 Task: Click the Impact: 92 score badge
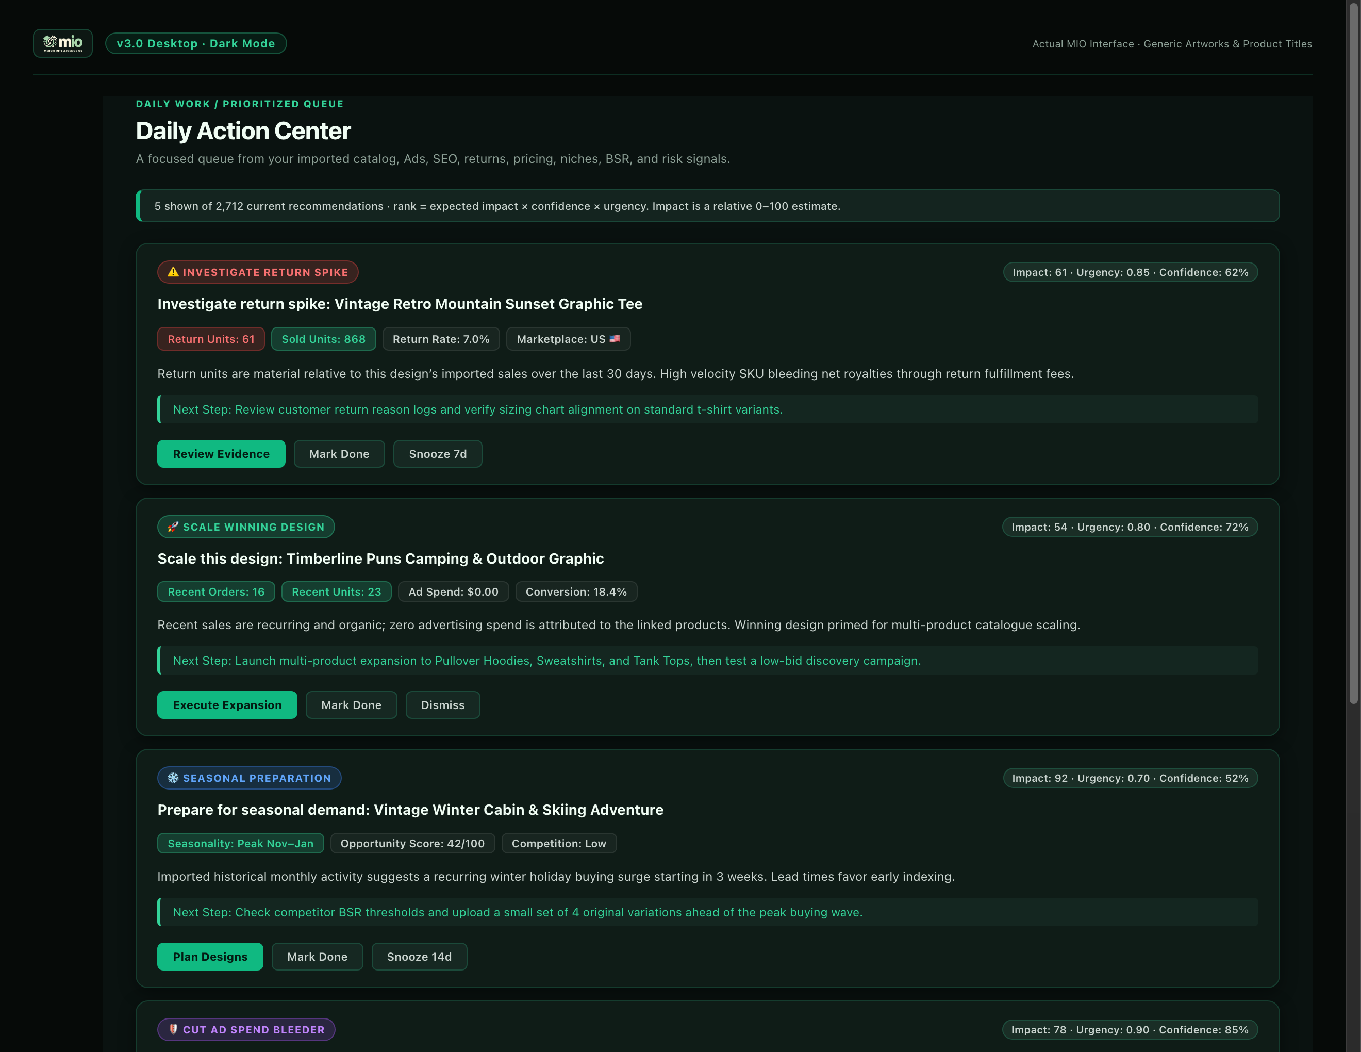tap(1130, 778)
